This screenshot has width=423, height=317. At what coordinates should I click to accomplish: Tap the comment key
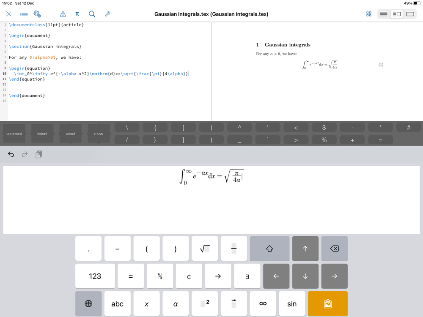(x=14, y=134)
